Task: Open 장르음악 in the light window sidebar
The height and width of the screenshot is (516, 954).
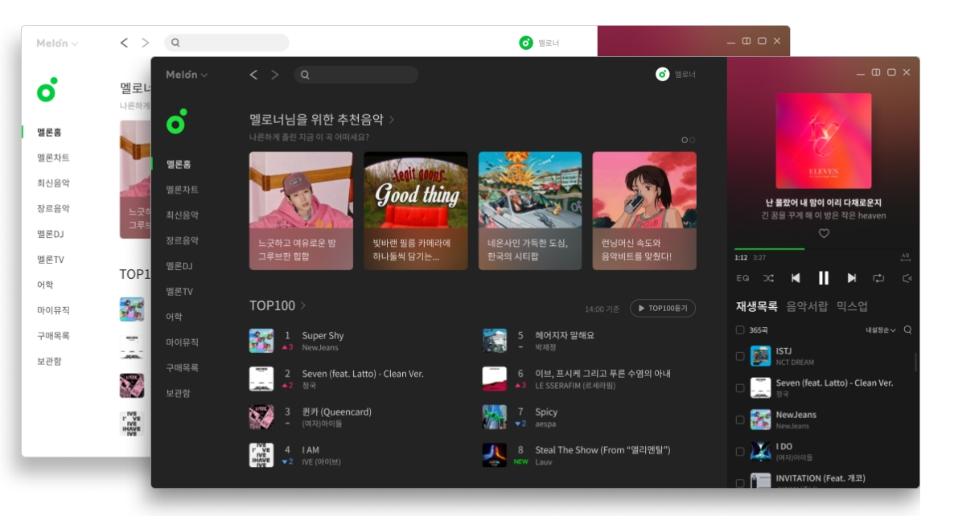Action: coord(54,208)
